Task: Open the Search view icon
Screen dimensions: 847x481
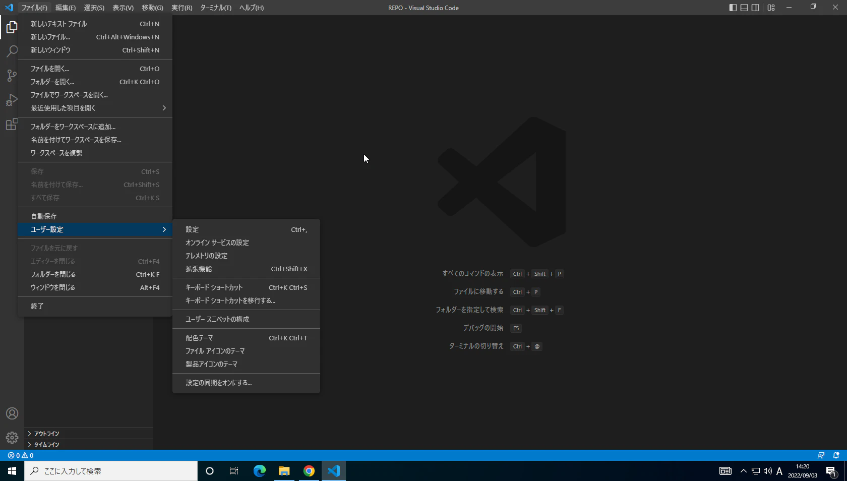Action: pyautogui.click(x=12, y=51)
